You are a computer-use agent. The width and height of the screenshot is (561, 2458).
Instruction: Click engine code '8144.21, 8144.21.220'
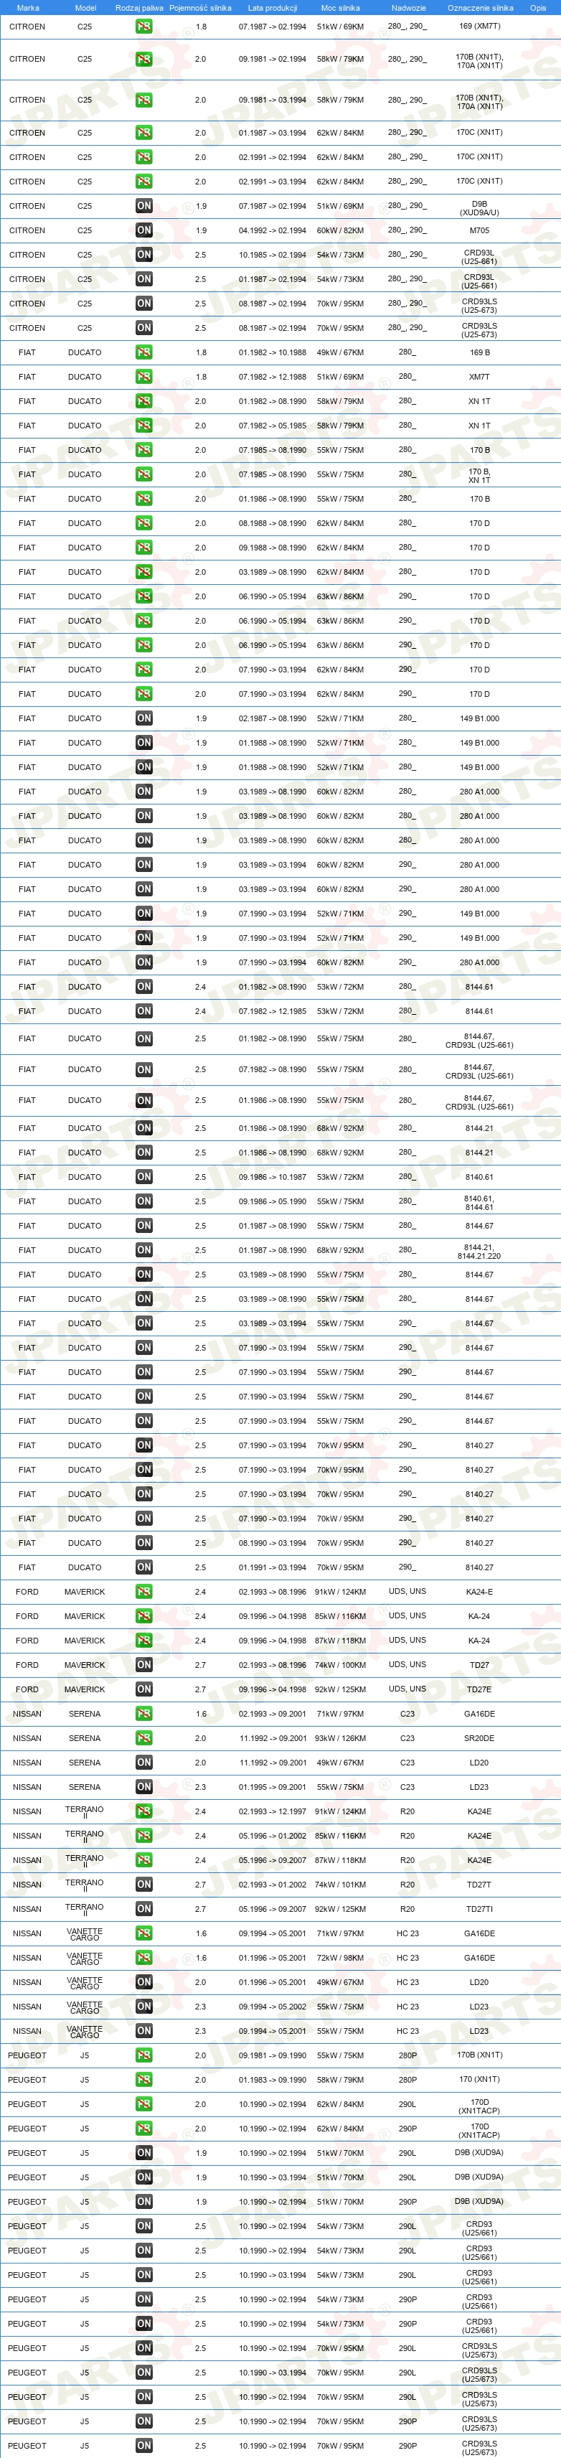coord(479,1251)
